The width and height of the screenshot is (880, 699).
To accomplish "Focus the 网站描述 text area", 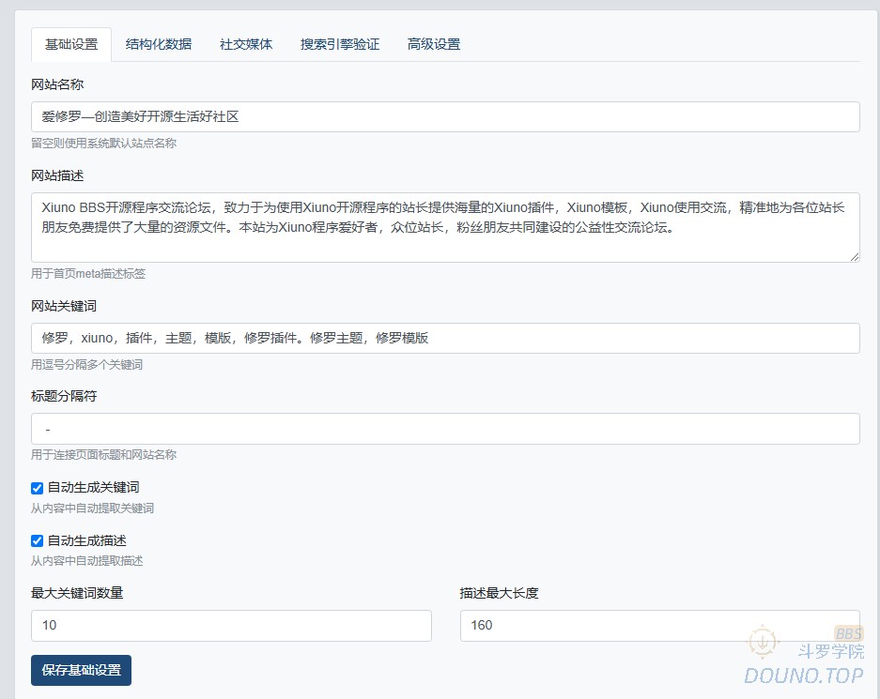I will click(445, 227).
